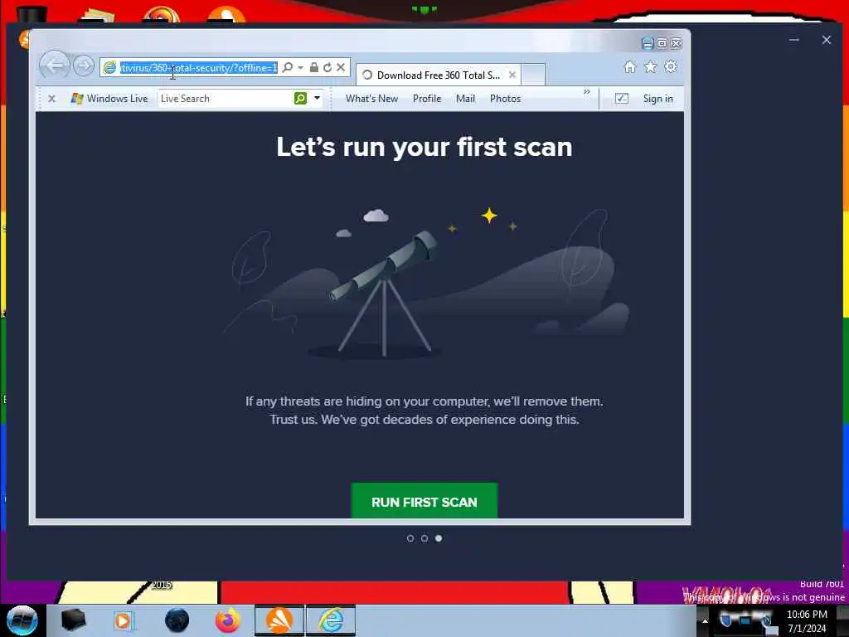Click the Windows Live logo button
The height and width of the screenshot is (637, 849).
point(109,99)
